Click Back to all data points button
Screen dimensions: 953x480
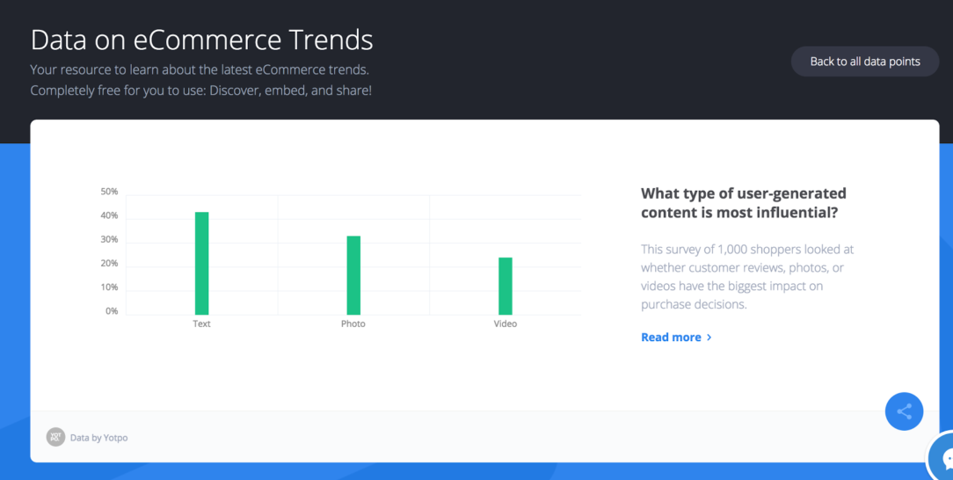click(865, 62)
